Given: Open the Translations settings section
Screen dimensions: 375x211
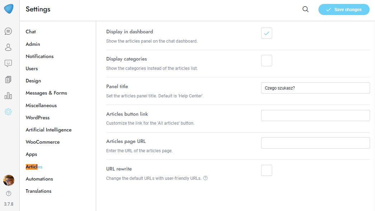Looking at the screenshot, I should [x=38, y=191].
